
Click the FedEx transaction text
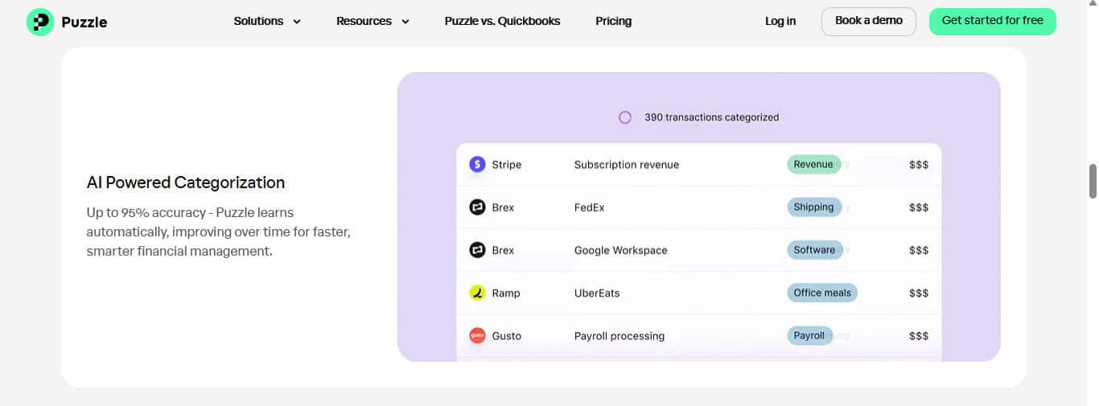pyautogui.click(x=589, y=207)
